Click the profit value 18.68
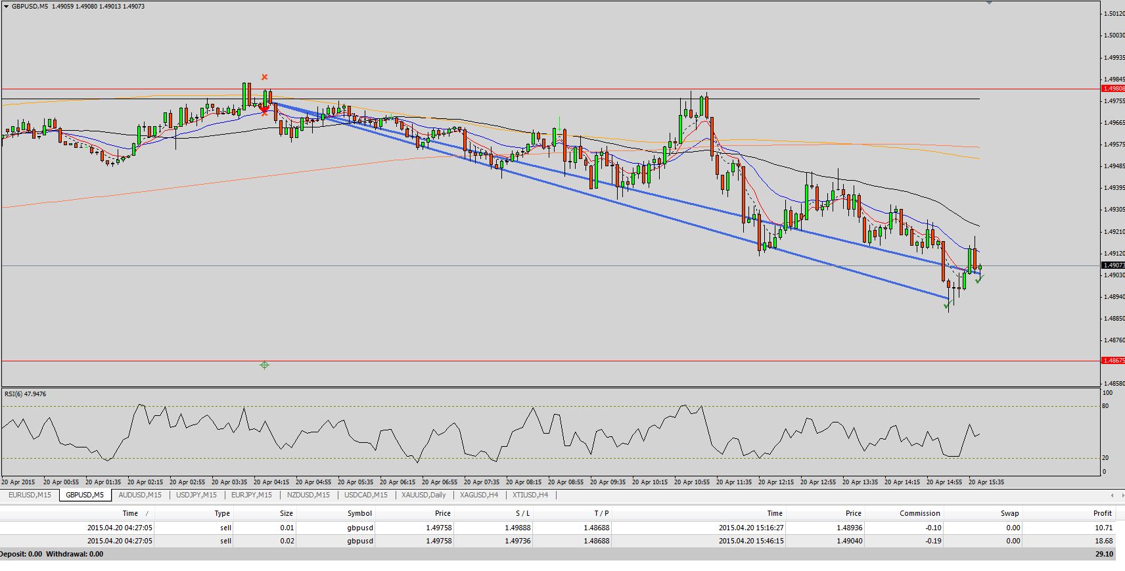The image size is (1125, 571). coord(1104,541)
